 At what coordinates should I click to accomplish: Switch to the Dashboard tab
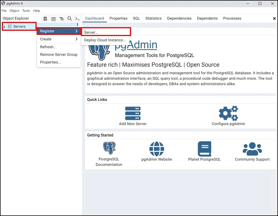pyautogui.click(x=95, y=19)
